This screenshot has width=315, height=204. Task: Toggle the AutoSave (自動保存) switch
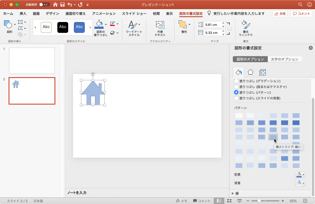pos(44,5)
